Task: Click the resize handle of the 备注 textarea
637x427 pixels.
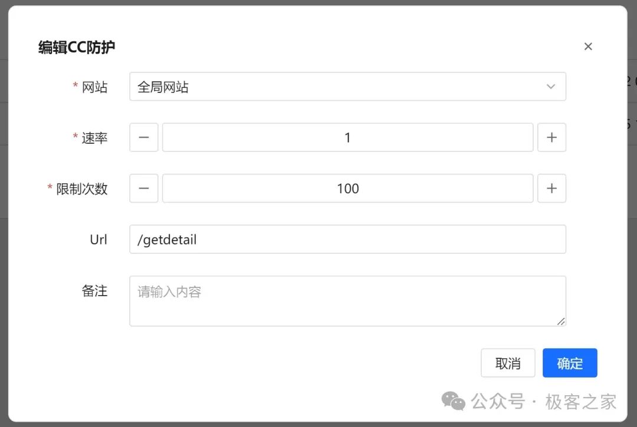Action: (561, 321)
